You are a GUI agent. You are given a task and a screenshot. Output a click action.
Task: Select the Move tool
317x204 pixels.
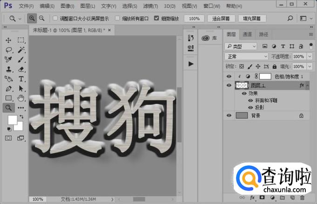pos(8,40)
